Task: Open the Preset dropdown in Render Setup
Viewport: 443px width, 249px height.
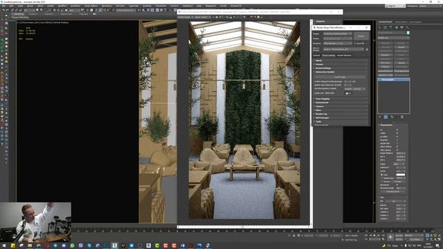Action: click(x=338, y=39)
